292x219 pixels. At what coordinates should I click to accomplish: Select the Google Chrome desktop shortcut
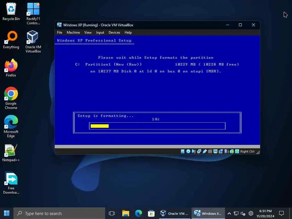point(11,98)
